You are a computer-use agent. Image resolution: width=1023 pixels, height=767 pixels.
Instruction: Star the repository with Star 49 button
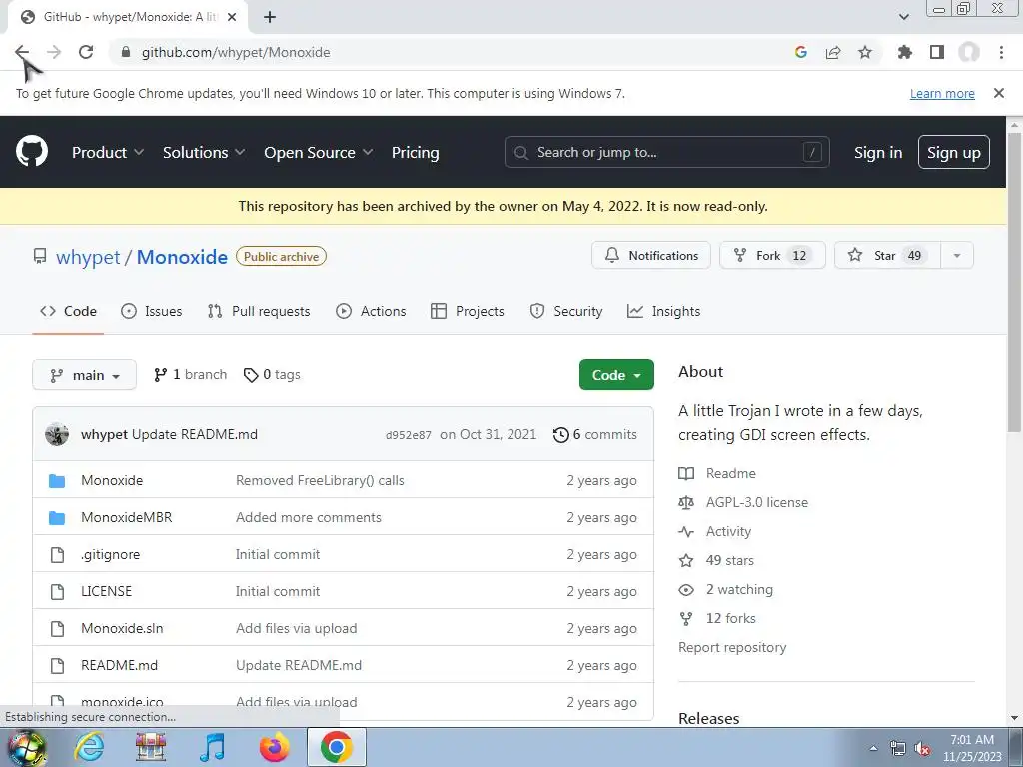[887, 255]
